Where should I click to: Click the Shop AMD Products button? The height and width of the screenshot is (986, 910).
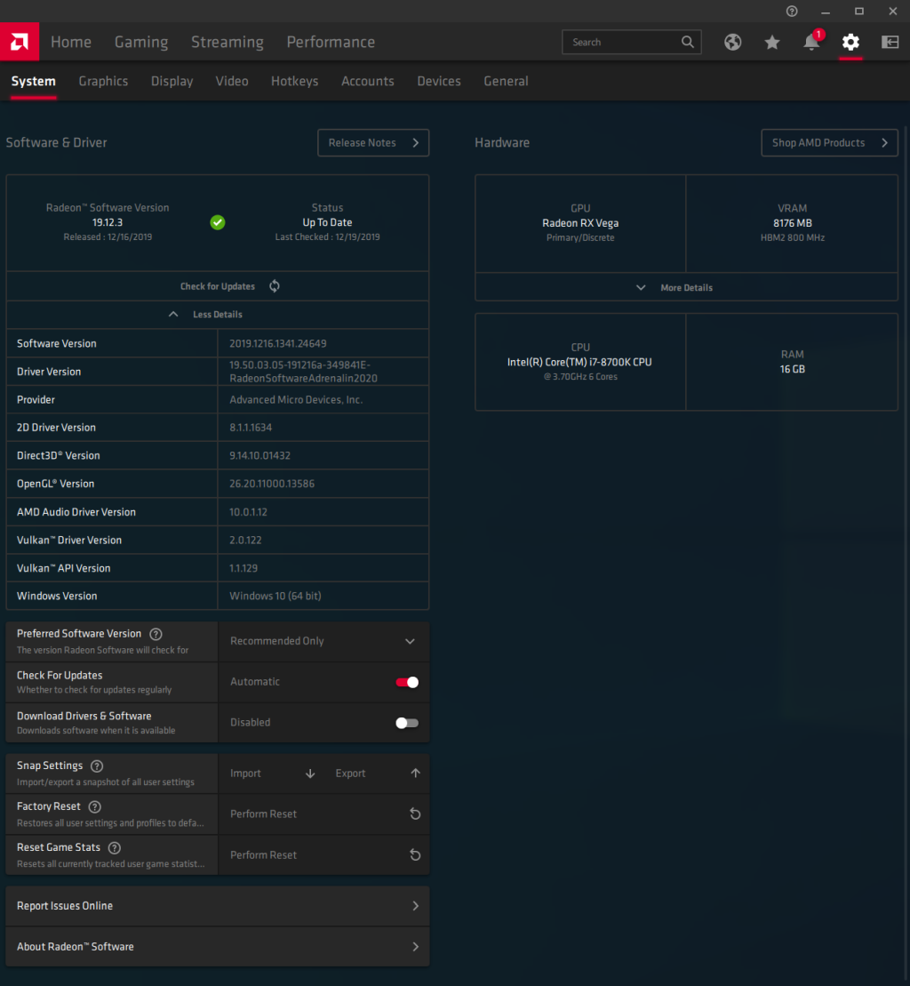(x=829, y=143)
